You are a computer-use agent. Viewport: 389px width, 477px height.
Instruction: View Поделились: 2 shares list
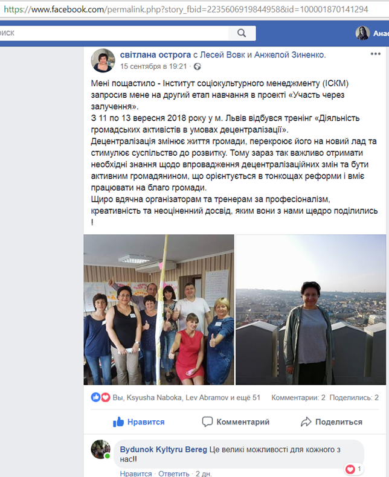pos(354,398)
